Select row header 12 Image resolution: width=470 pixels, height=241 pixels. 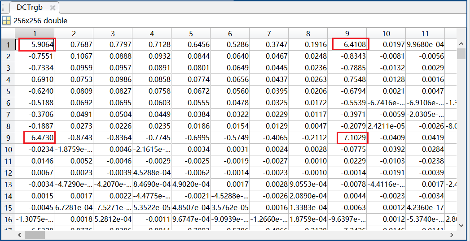click(8, 173)
